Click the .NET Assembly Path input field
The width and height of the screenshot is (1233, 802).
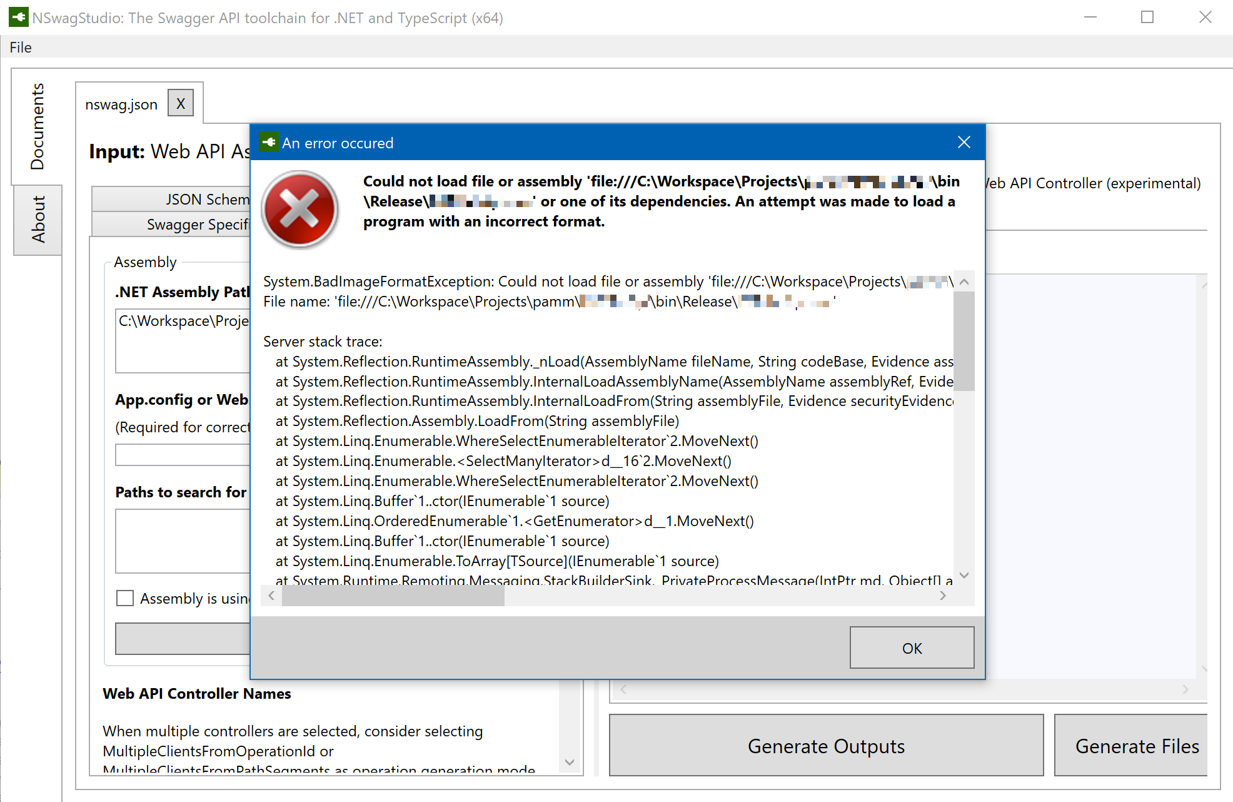coord(183,340)
